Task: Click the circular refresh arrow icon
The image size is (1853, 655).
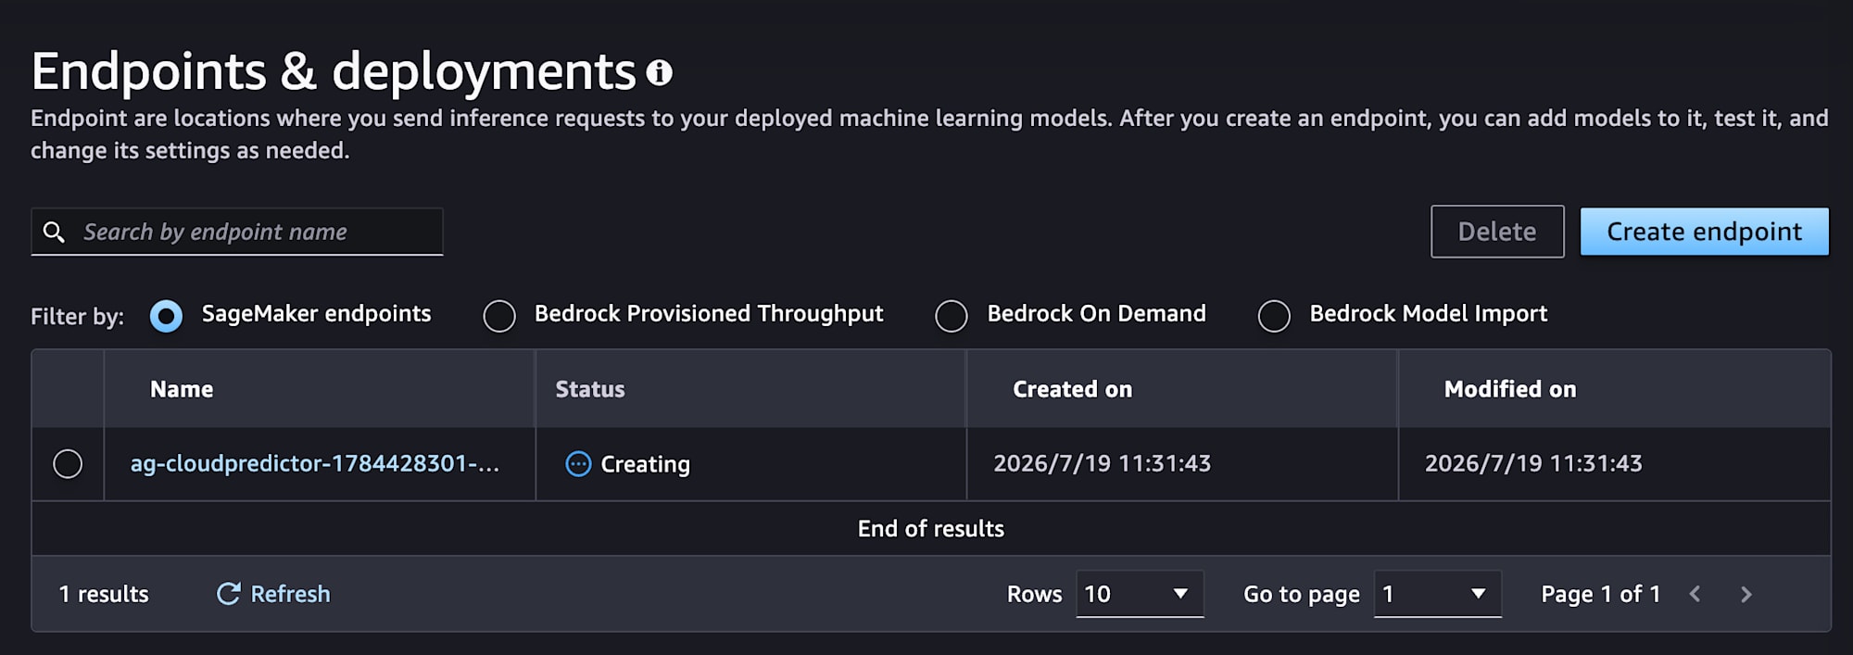Action: [228, 594]
